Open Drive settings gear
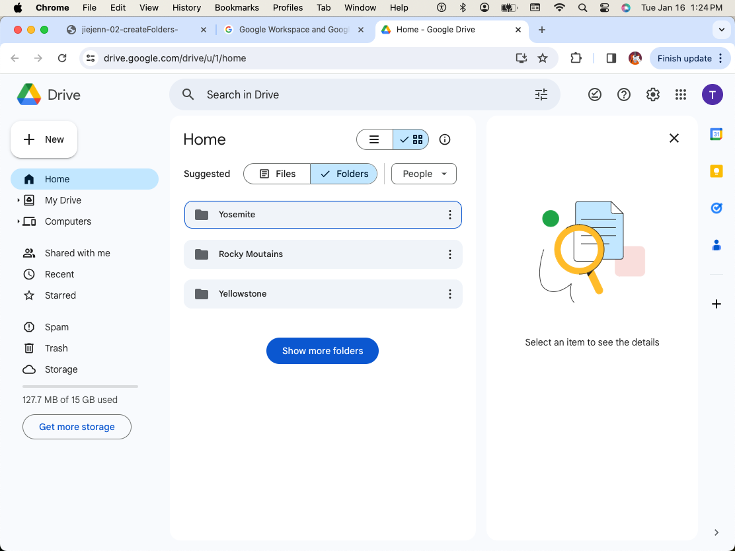The height and width of the screenshot is (551, 735). pos(652,94)
